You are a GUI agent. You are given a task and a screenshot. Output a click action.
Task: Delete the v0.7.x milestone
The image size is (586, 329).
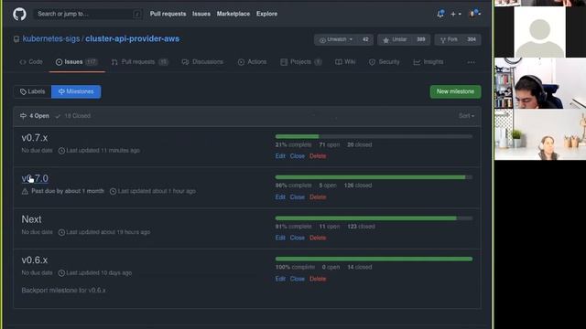coord(318,156)
